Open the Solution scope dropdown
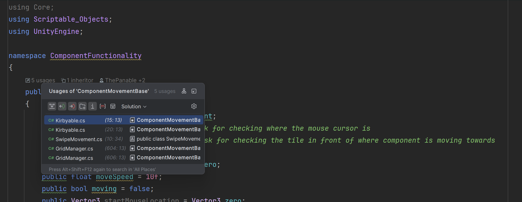 [x=134, y=106]
